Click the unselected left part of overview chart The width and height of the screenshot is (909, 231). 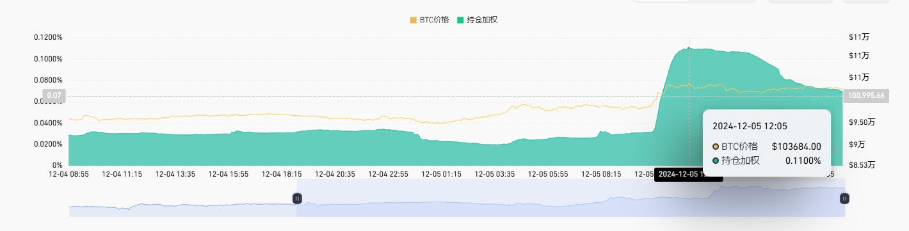click(182, 198)
